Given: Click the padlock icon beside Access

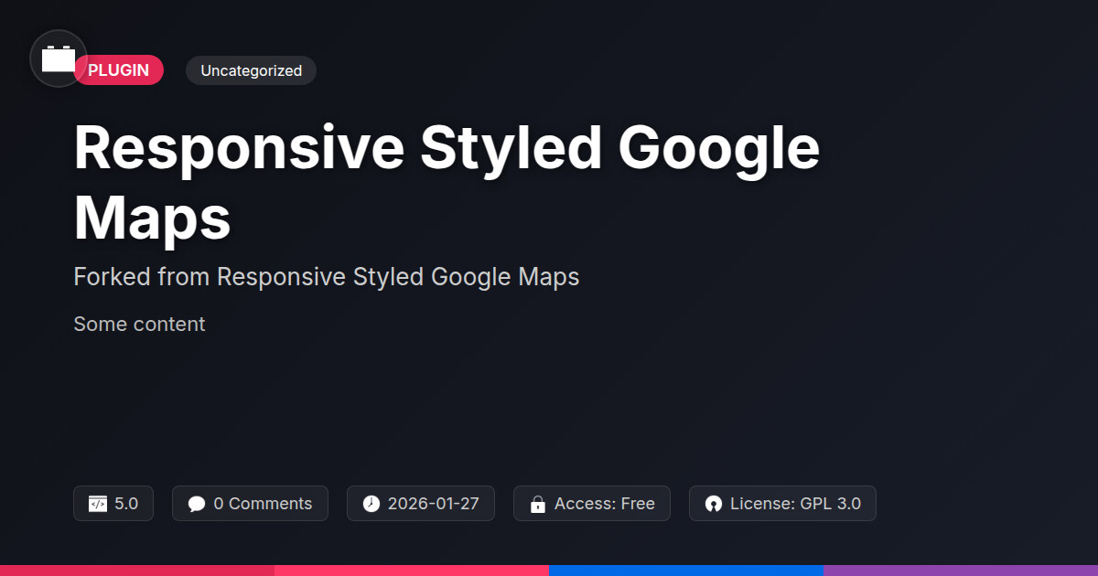Looking at the screenshot, I should point(537,504).
